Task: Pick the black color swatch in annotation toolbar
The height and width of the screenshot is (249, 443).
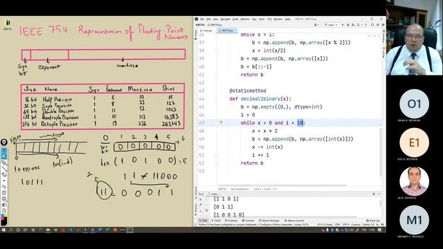Action: click(4, 221)
